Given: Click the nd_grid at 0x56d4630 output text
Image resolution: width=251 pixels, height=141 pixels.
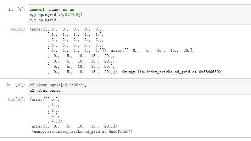Looking at the screenshot, I should [173, 72].
